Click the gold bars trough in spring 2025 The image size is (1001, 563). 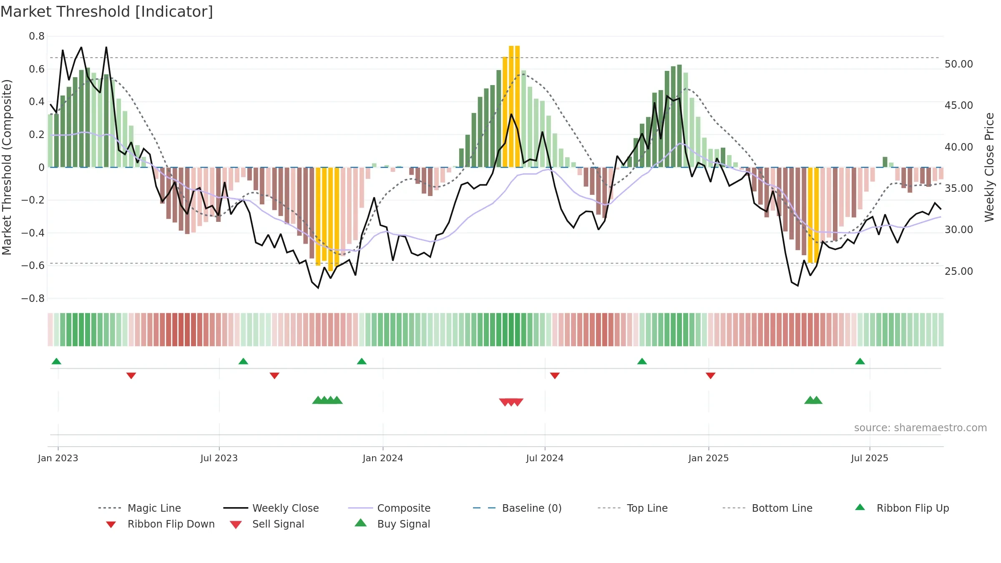(813, 215)
